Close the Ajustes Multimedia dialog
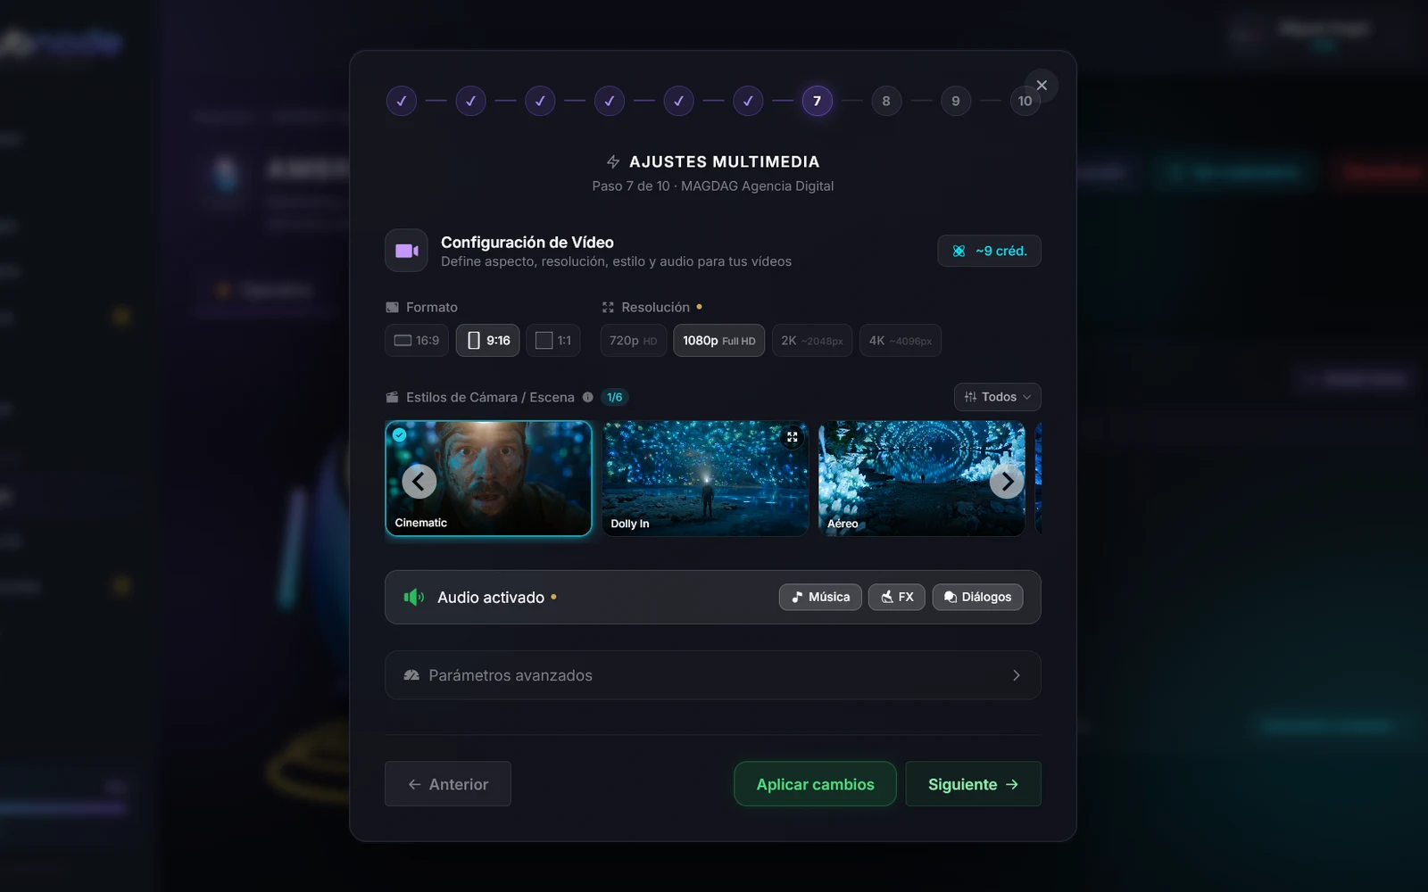 pos(1042,86)
